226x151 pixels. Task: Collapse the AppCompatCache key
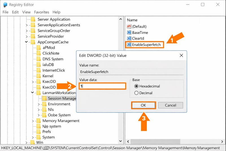point(26,42)
